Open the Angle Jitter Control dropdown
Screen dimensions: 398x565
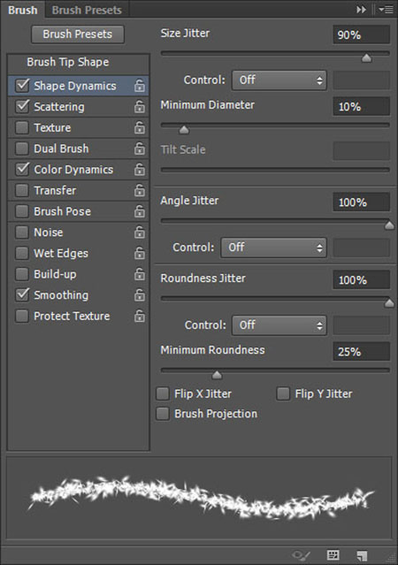[x=273, y=248]
